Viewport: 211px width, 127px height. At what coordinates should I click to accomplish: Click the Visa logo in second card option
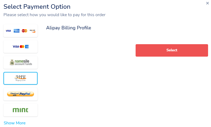coord(16,47)
